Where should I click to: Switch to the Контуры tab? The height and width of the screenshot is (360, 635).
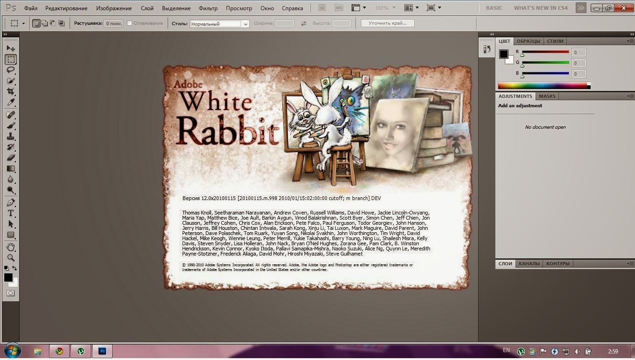[x=558, y=263]
